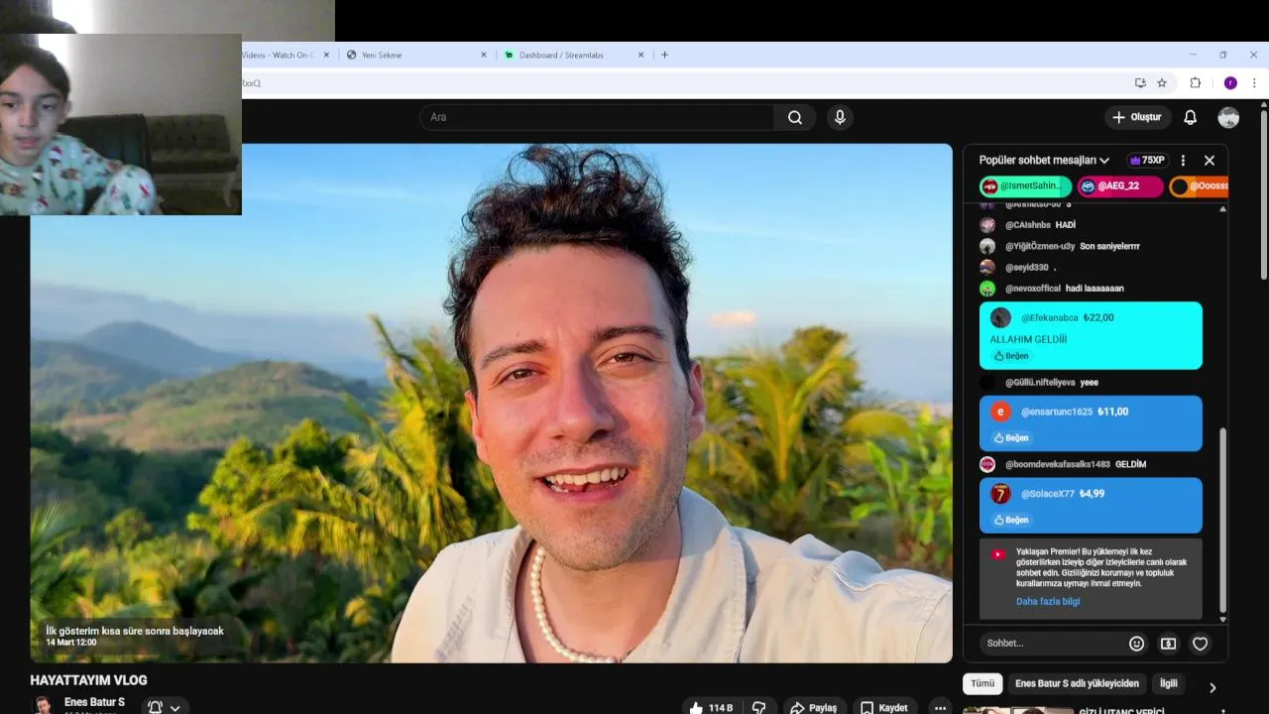Select the Tümü filter chip
The image size is (1269, 714).
point(981,683)
